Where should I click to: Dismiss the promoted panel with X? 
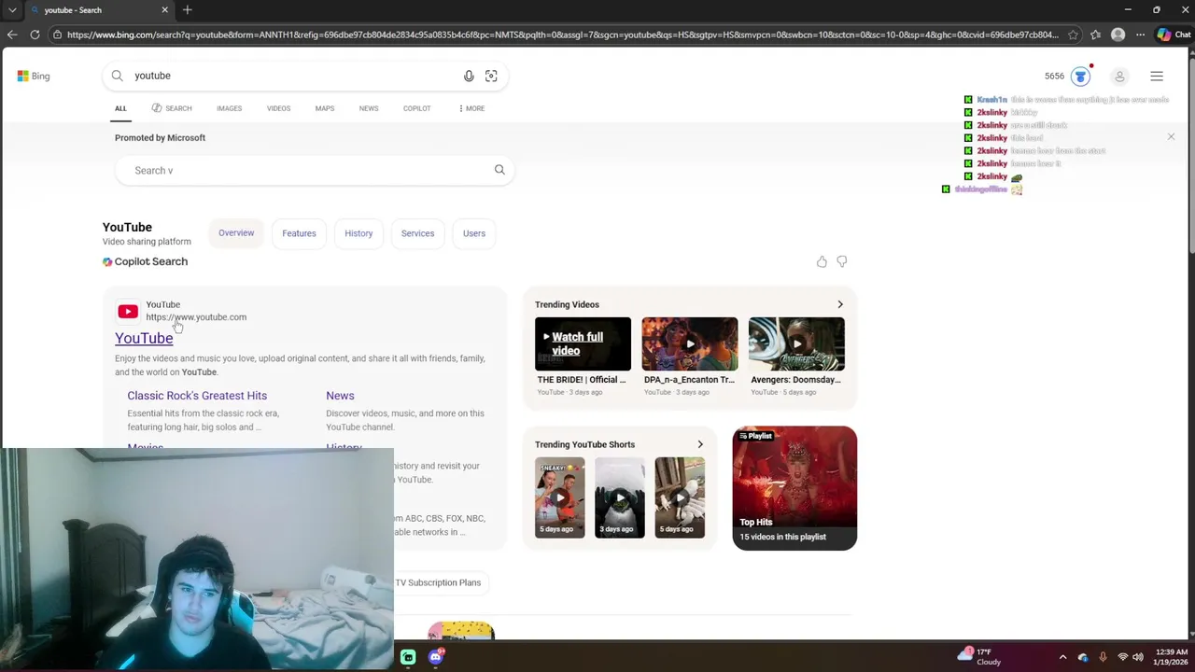tap(1171, 137)
